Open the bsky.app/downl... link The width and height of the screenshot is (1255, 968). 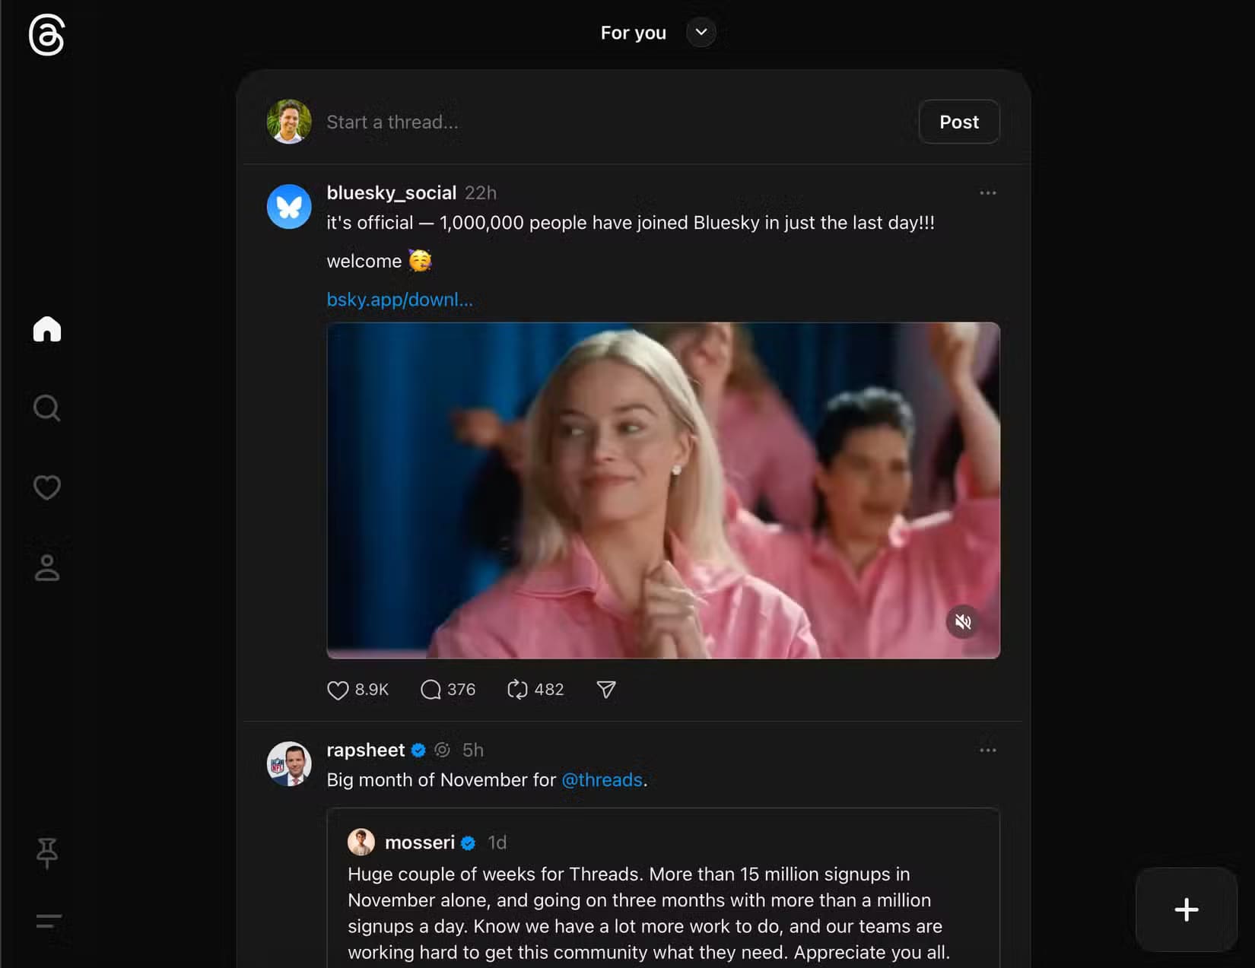pyautogui.click(x=399, y=300)
